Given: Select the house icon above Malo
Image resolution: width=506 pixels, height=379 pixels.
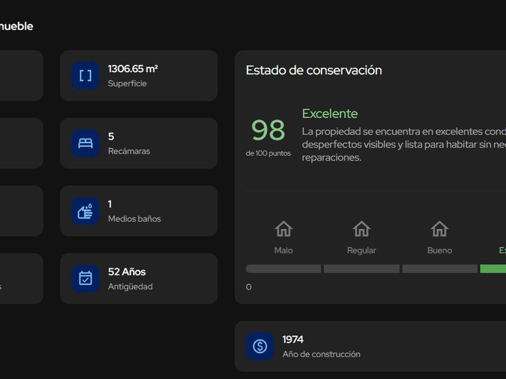Looking at the screenshot, I should coord(283,229).
